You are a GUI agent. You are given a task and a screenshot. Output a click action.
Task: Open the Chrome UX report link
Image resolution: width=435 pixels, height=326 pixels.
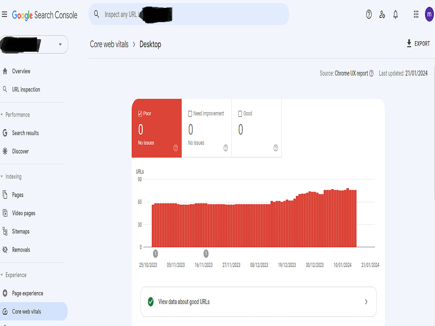click(x=351, y=73)
